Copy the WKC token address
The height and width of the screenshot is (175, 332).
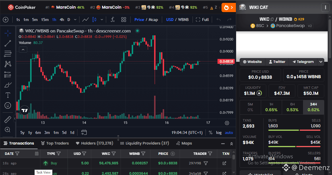272,19
